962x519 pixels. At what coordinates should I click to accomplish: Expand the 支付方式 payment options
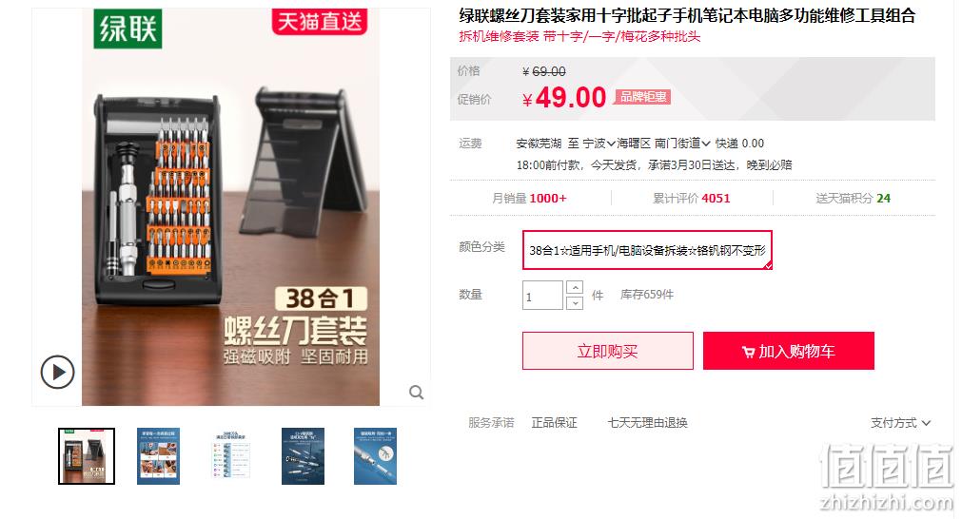coord(900,423)
